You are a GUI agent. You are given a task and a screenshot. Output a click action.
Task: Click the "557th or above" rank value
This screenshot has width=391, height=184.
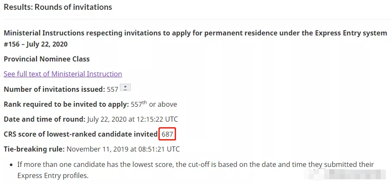pos(154,104)
